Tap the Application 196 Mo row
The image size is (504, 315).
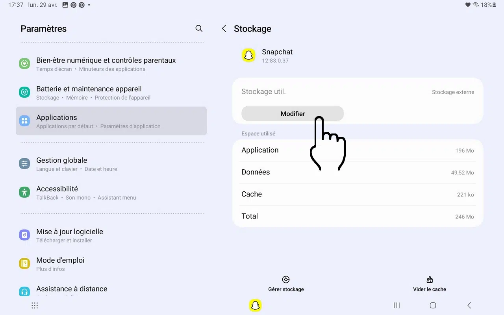(x=358, y=150)
